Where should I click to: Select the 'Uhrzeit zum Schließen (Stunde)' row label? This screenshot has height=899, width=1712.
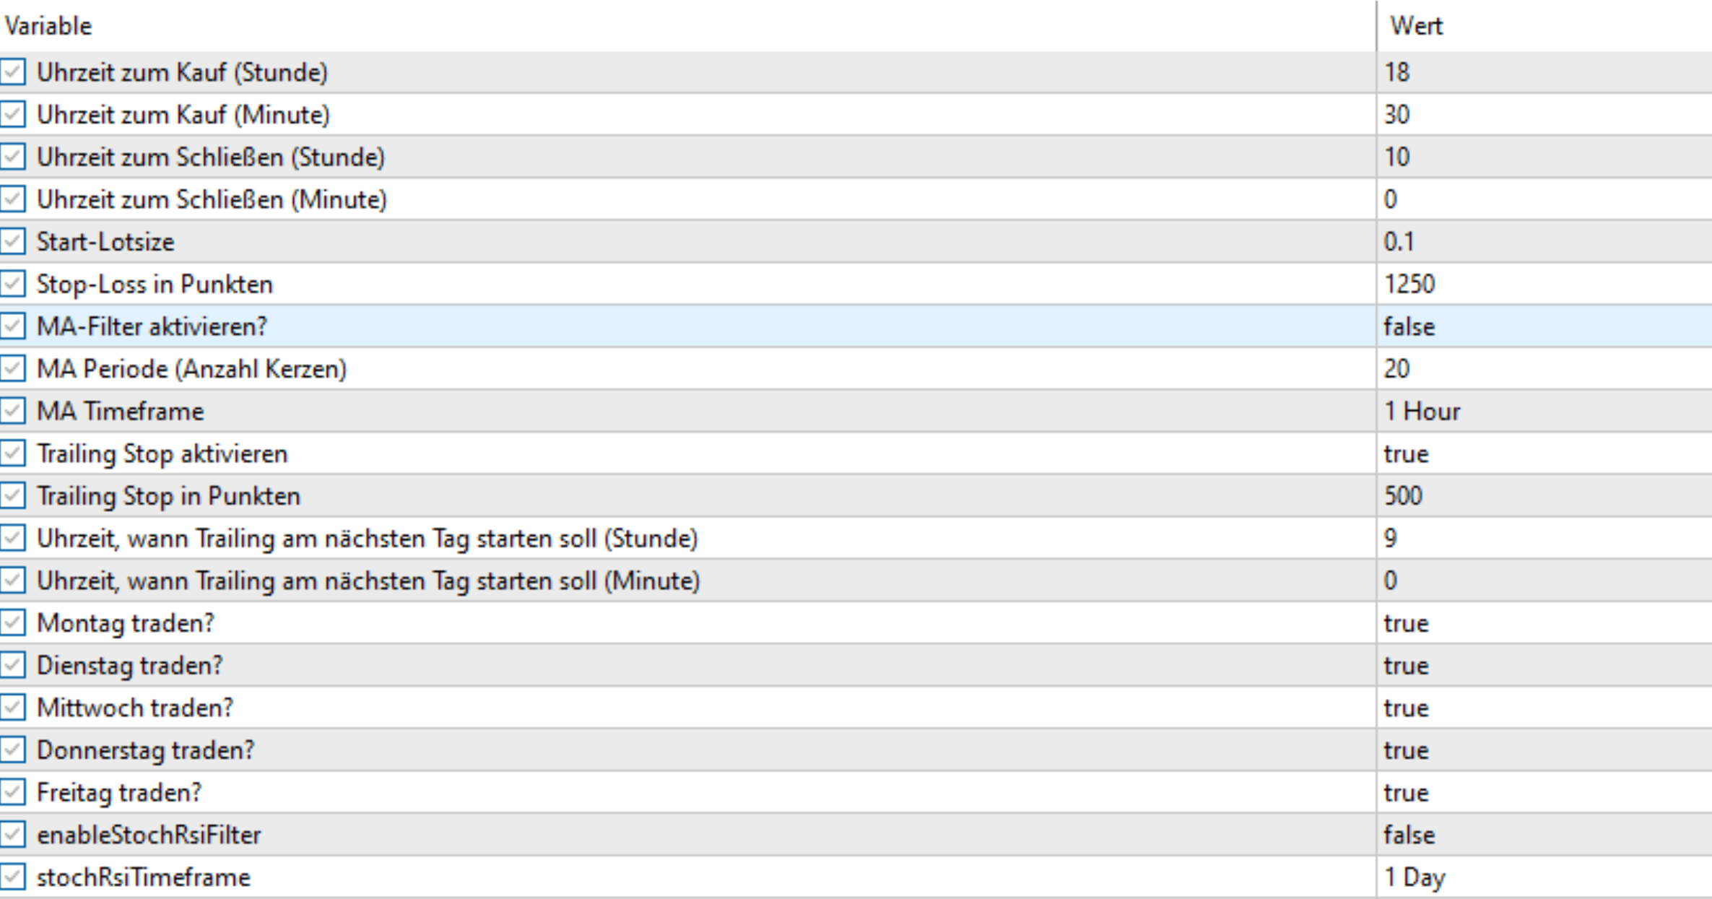point(210,157)
